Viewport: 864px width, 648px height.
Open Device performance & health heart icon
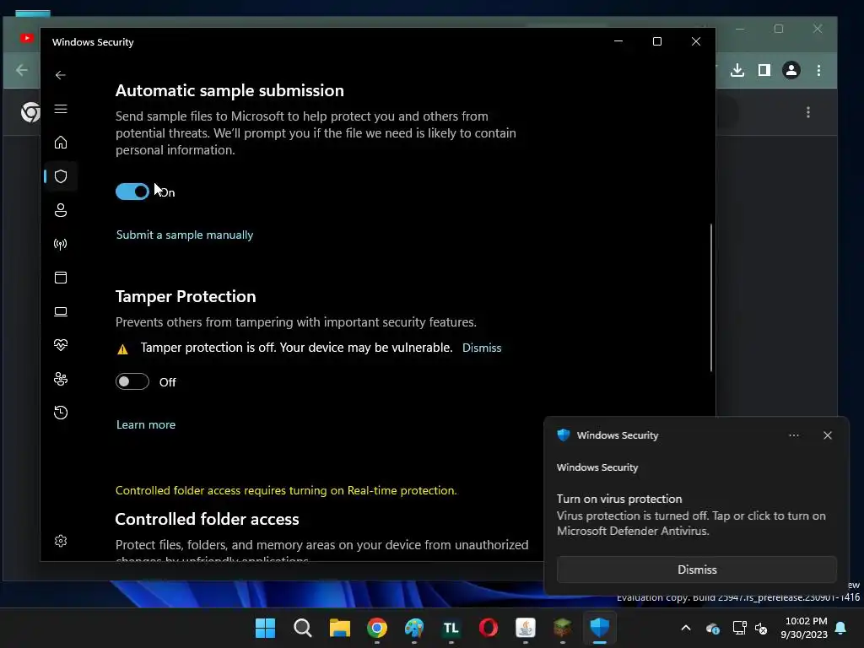pos(61,345)
